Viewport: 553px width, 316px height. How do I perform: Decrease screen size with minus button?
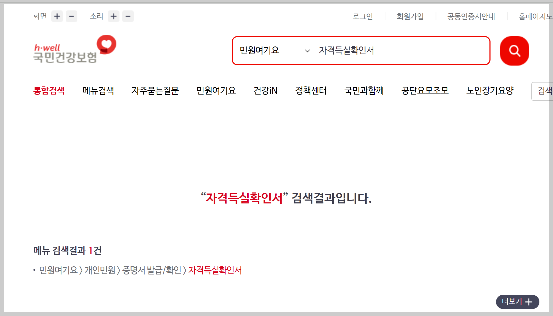pos(71,16)
